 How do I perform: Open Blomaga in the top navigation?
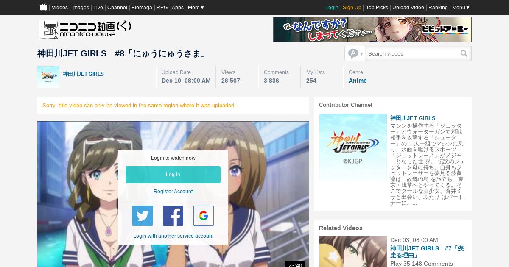(x=142, y=7)
